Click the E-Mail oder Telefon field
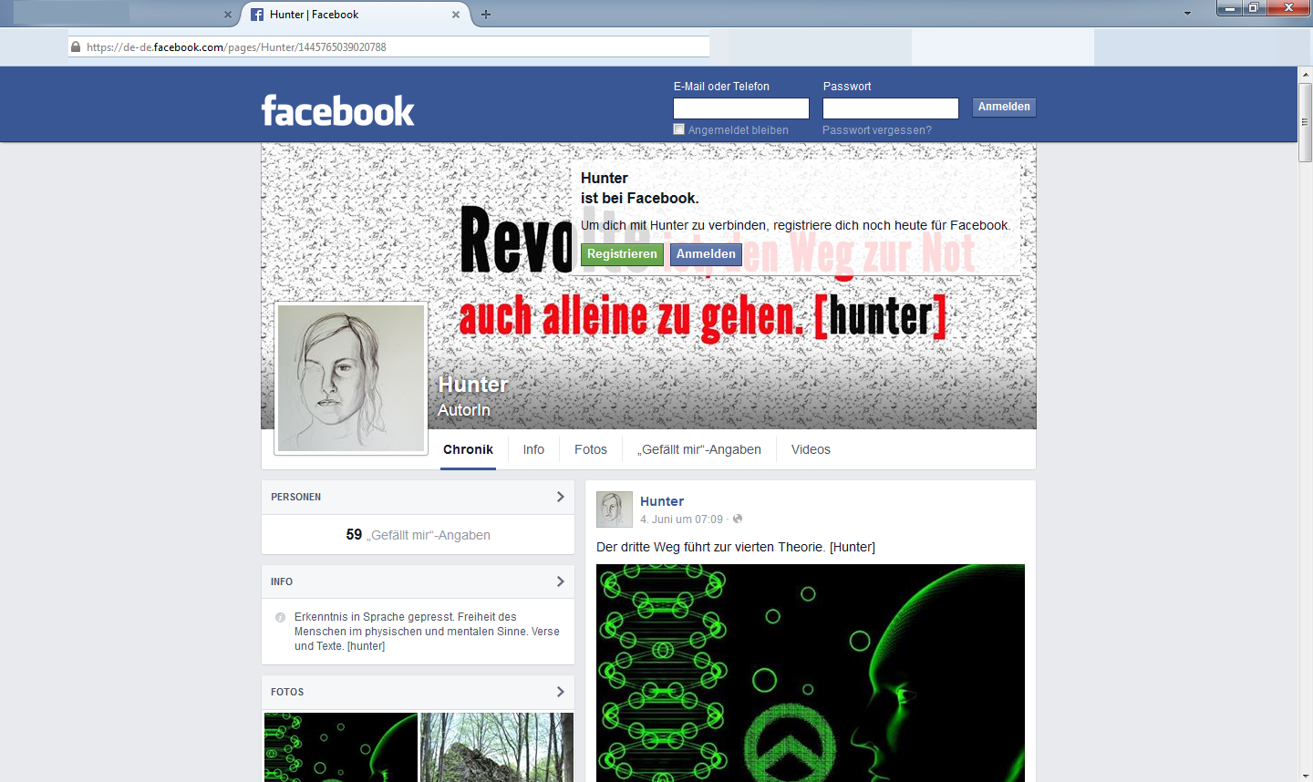The image size is (1313, 782). click(x=741, y=108)
